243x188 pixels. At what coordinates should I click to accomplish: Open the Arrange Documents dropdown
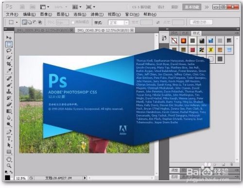click(77, 7)
